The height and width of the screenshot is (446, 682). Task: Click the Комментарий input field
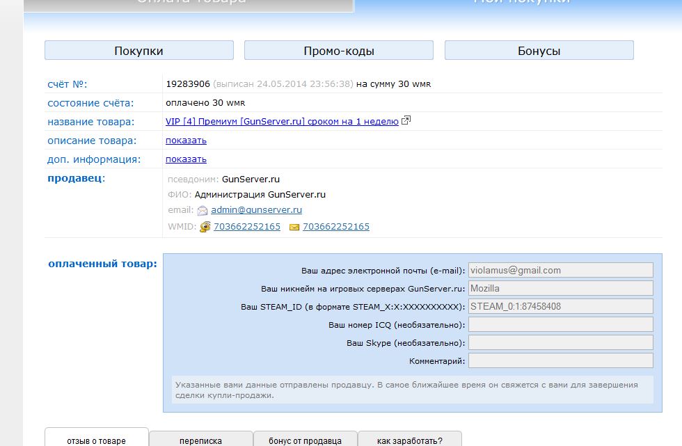tap(560, 360)
